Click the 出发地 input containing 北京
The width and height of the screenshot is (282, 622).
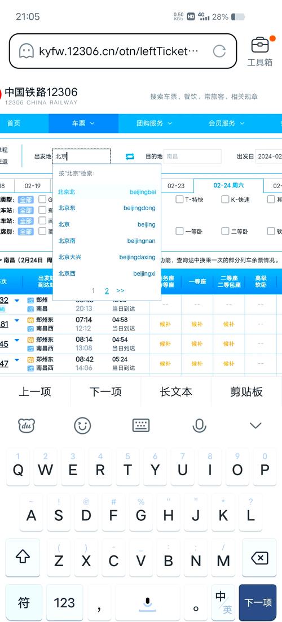click(82, 156)
